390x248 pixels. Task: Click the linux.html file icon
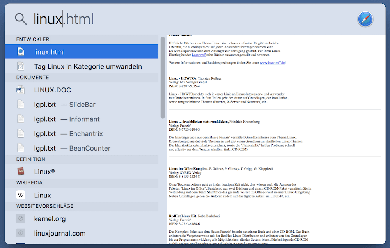click(21, 52)
